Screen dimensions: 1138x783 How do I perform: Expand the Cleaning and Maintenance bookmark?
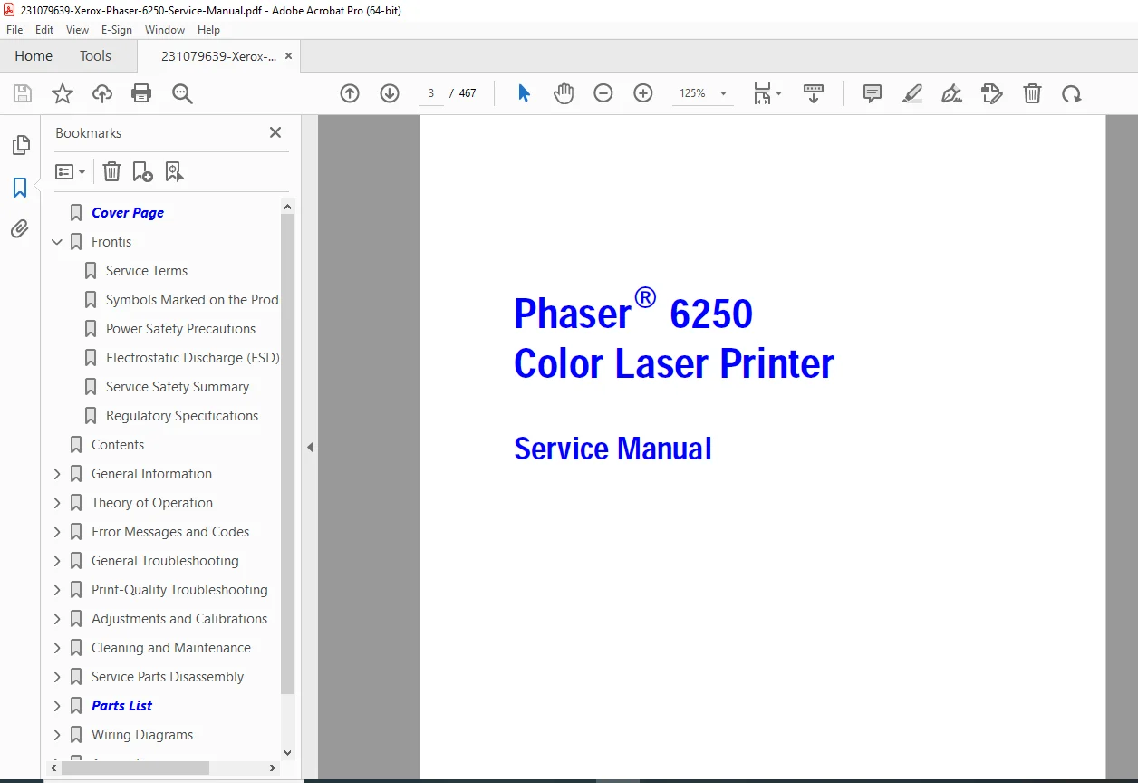tap(57, 648)
